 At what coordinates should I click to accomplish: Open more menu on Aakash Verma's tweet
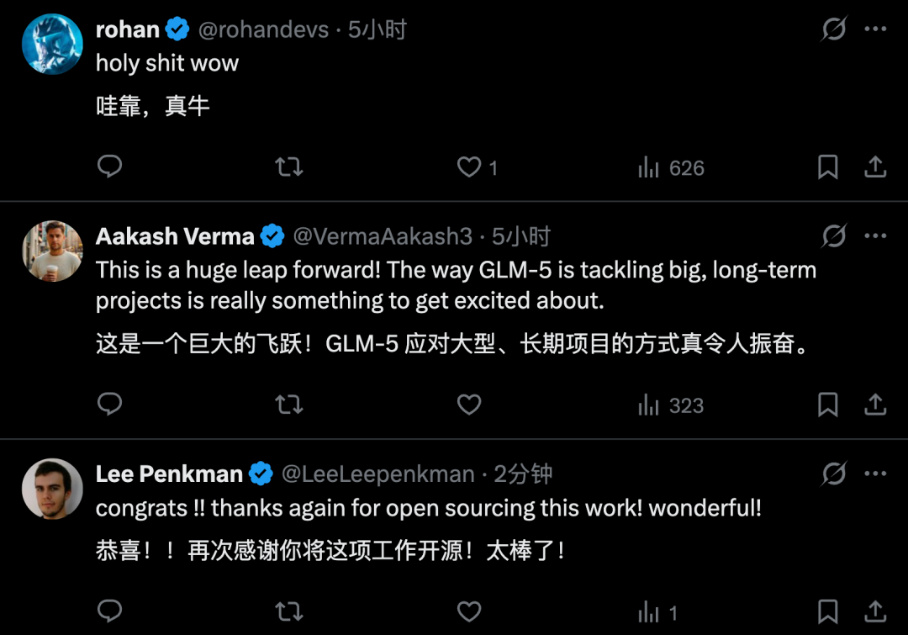coord(875,237)
